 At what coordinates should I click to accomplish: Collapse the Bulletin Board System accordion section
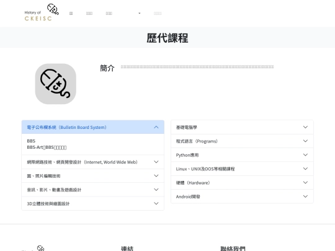pyautogui.click(x=93, y=127)
